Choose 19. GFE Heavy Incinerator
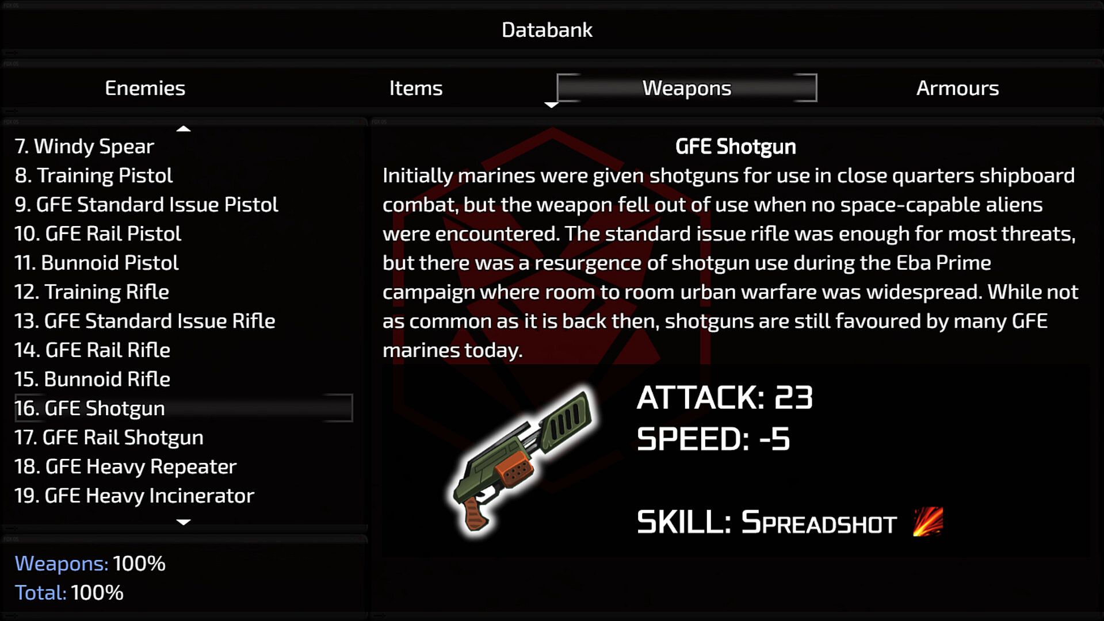Viewport: 1104px width, 621px height. 134,496
